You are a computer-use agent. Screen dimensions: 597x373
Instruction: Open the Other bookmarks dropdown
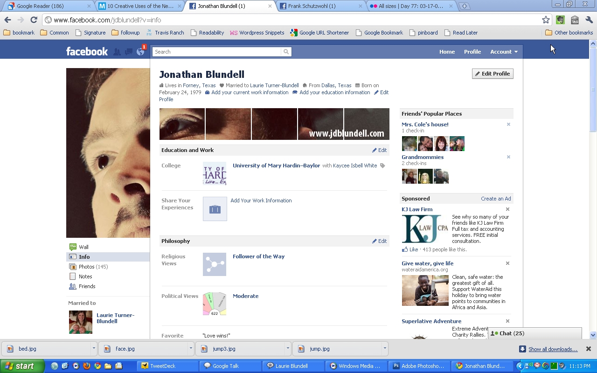[x=568, y=33]
